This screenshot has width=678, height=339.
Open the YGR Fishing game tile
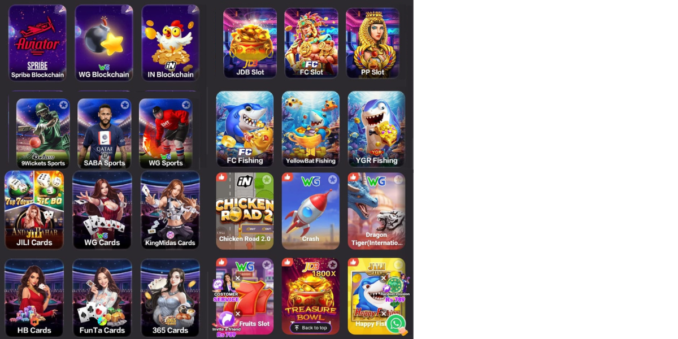tap(376, 129)
